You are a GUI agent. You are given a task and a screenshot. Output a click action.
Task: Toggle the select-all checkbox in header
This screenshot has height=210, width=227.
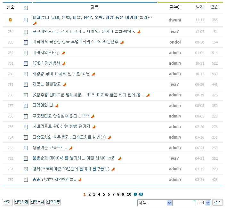point(26,8)
